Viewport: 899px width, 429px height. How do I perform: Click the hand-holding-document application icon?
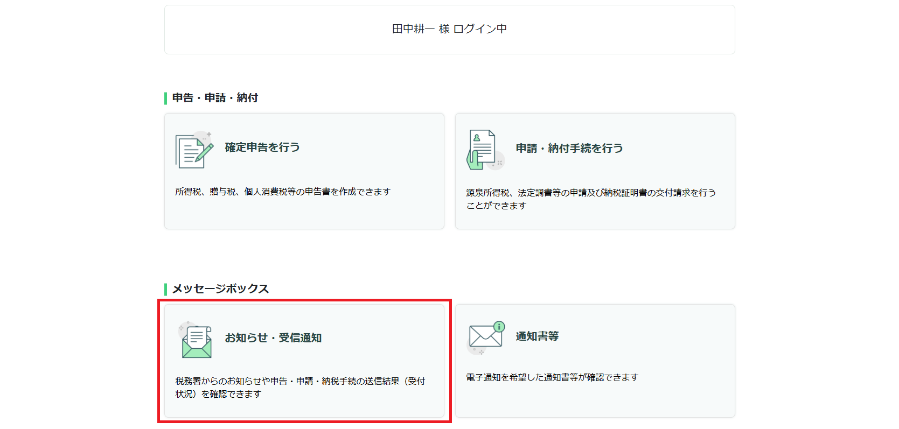pyautogui.click(x=483, y=150)
